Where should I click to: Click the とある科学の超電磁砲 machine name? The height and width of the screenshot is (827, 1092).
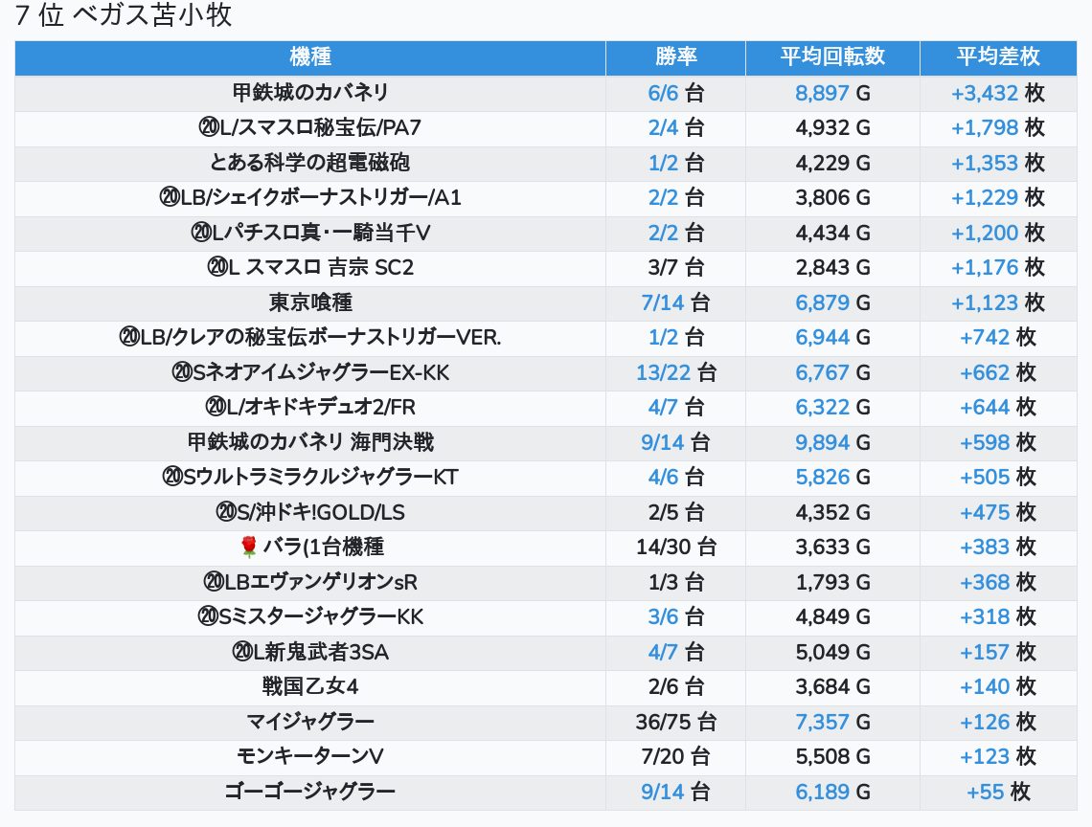pos(310,163)
